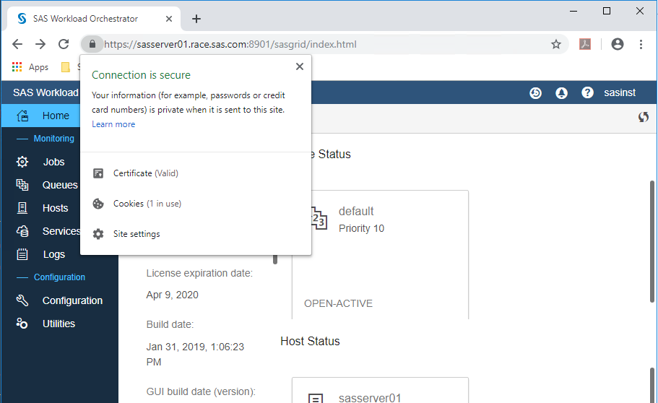Open the Jobs page in sidebar
The height and width of the screenshot is (403, 658).
pos(53,162)
